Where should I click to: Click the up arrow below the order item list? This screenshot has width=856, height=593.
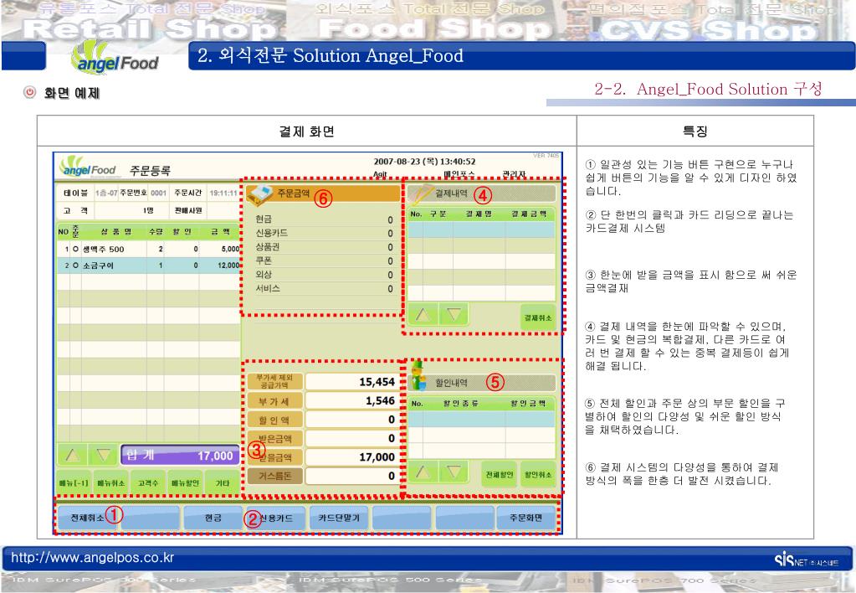click(73, 456)
